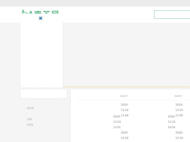
Task: Click the timestamp '11:01'
Action: (x=117, y=127)
